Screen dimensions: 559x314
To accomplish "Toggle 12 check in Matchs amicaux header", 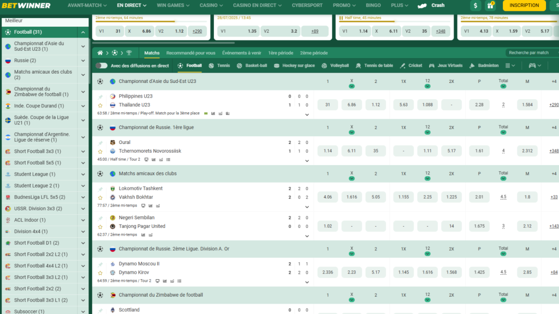I will click(x=427, y=178).
